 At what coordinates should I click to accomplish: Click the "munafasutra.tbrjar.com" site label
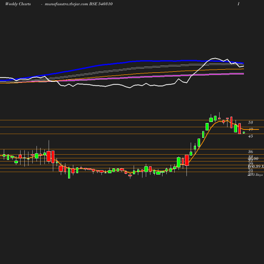pyautogui.click(x=67, y=4)
